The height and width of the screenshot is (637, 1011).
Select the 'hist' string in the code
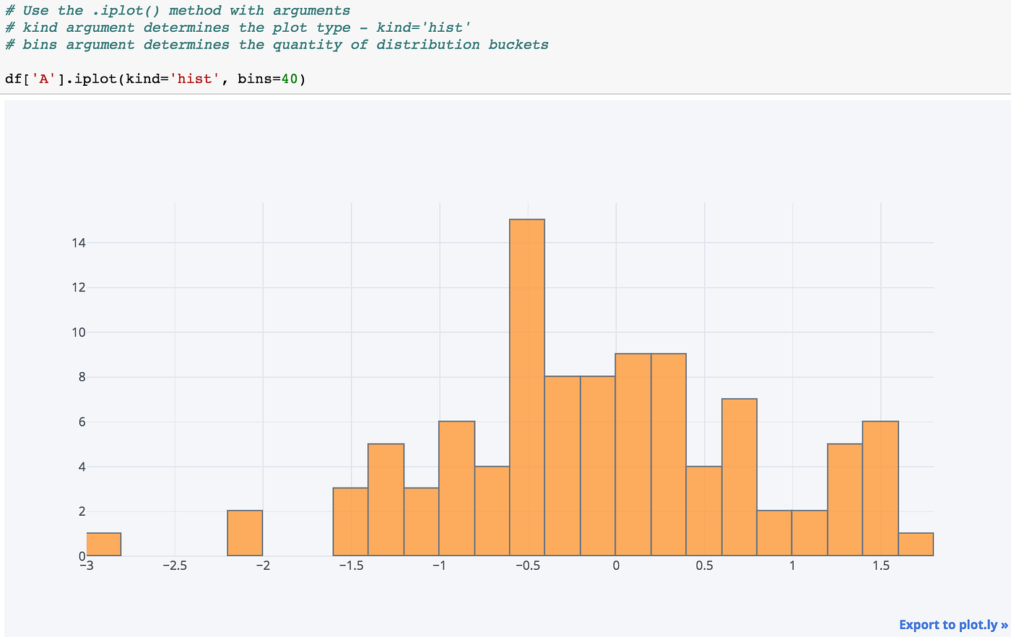click(194, 79)
